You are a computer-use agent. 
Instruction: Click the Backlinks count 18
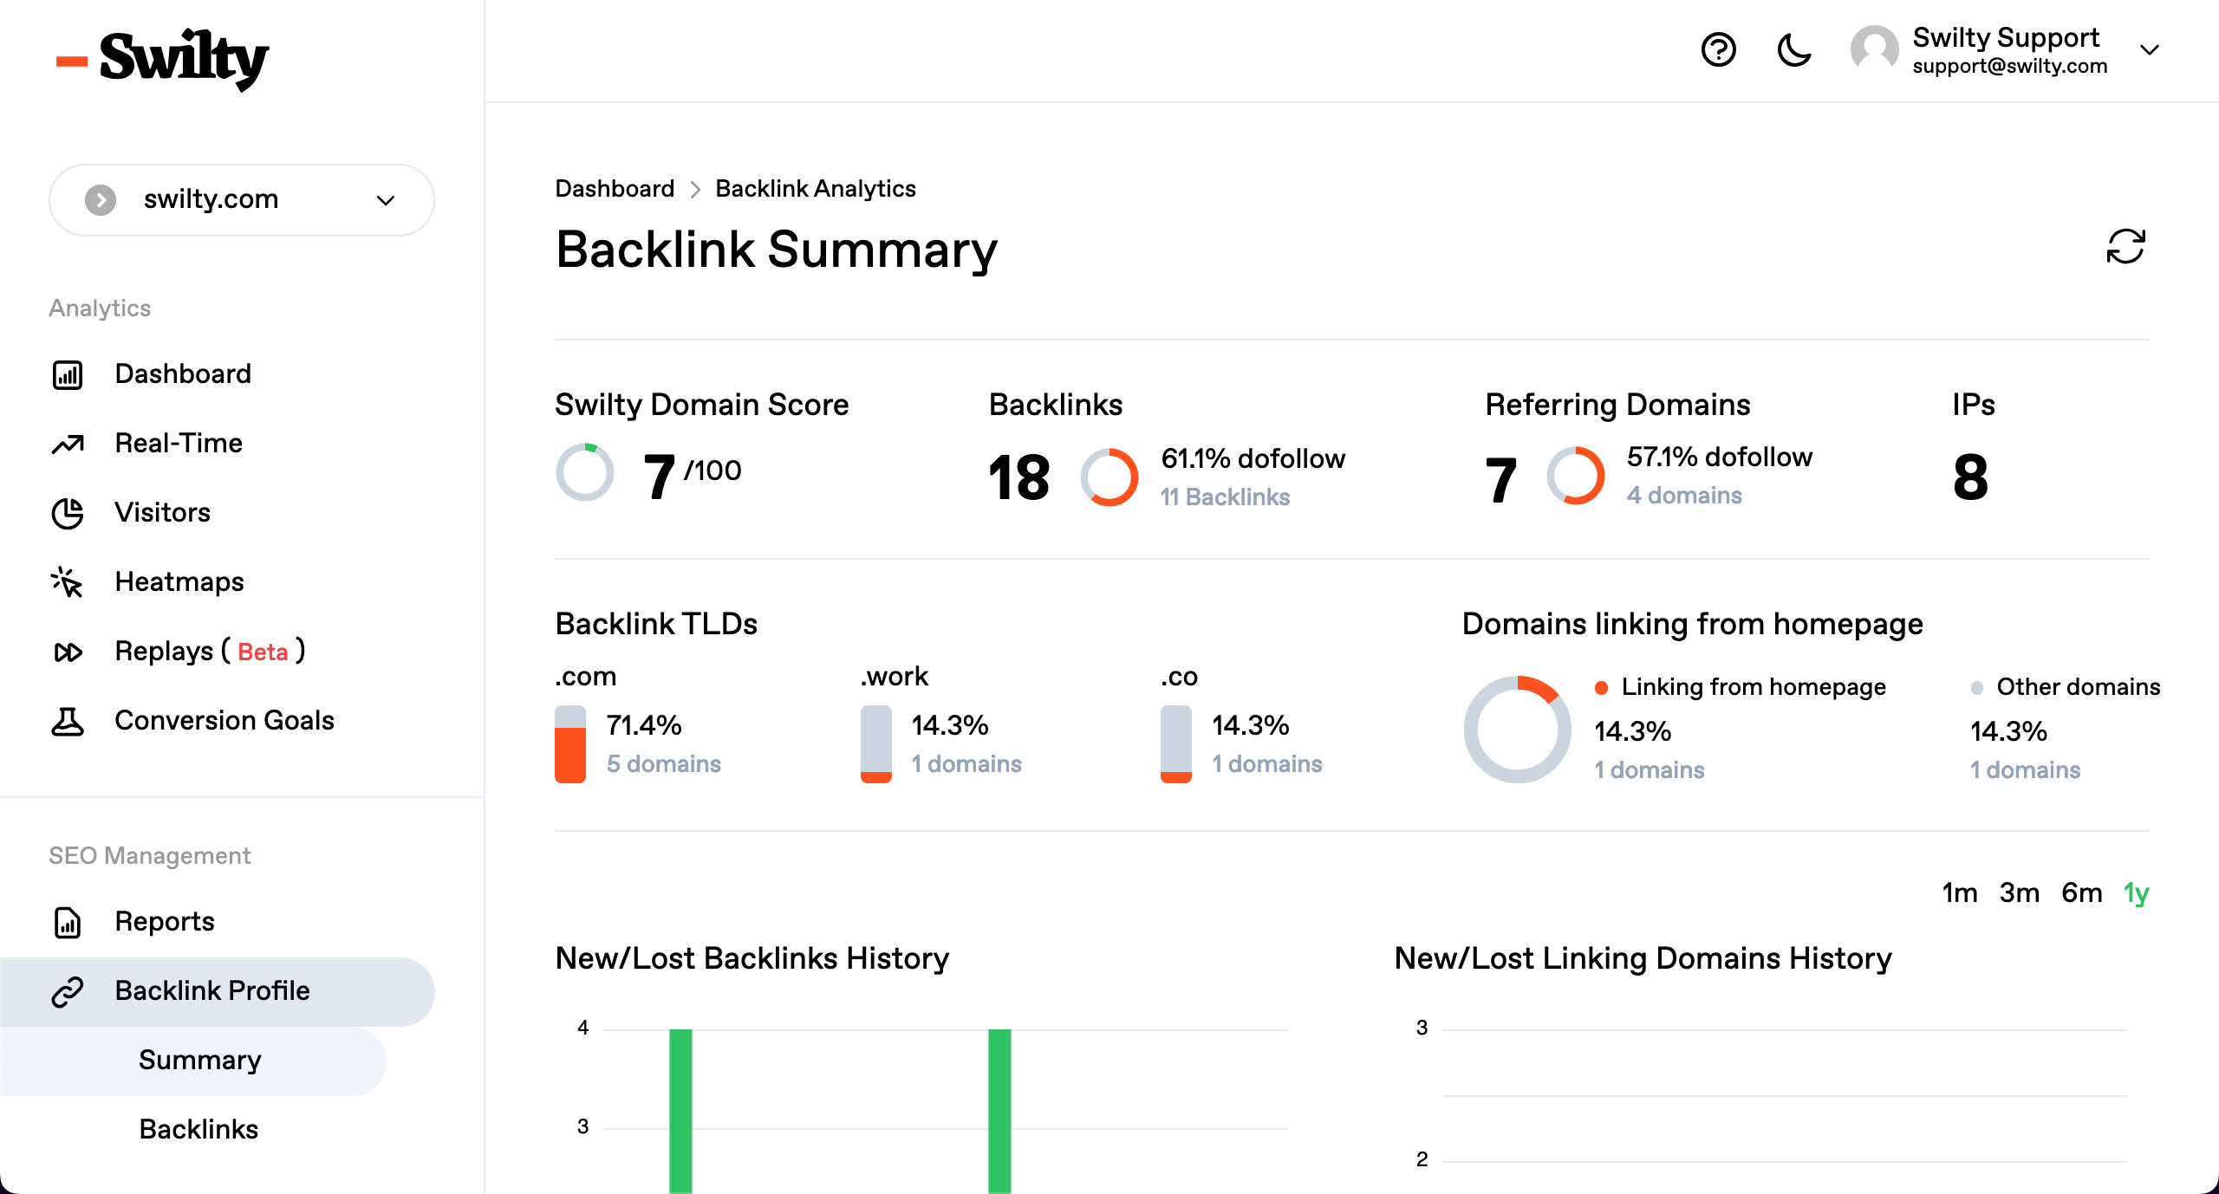(x=1019, y=477)
